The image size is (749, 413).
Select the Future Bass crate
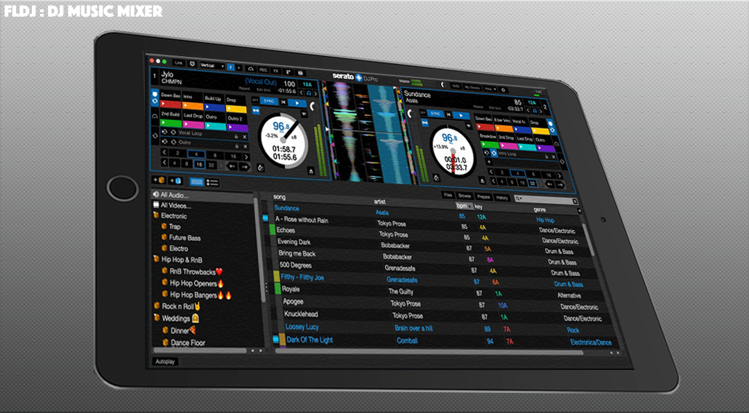[x=184, y=237]
